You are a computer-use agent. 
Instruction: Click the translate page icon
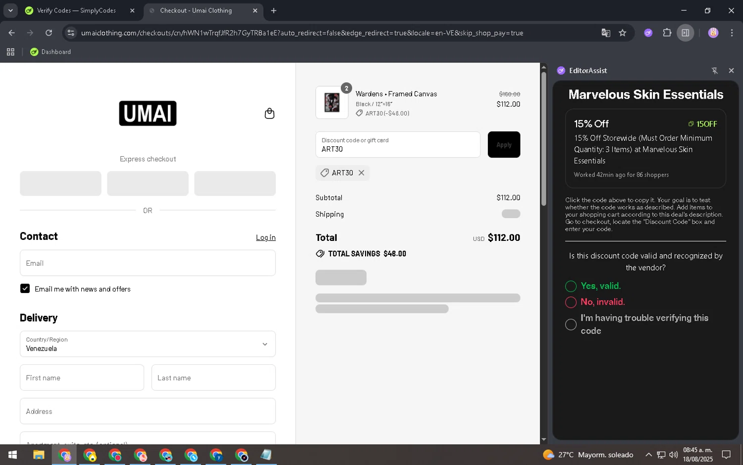coord(606,33)
